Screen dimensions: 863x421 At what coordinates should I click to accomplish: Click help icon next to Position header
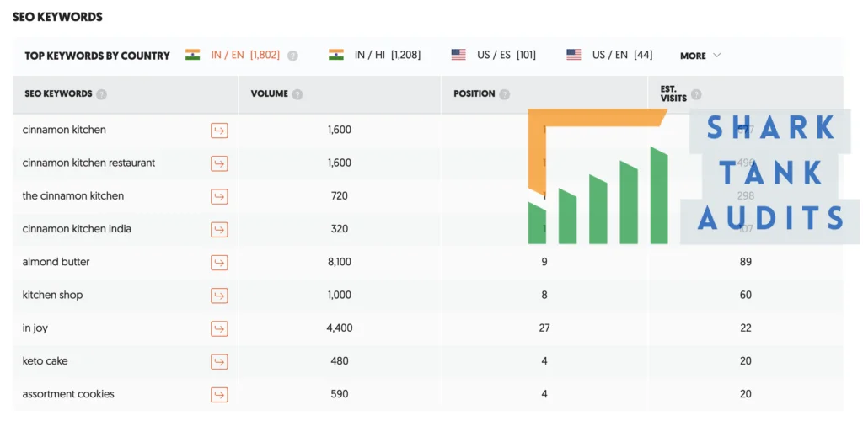(504, 94)
